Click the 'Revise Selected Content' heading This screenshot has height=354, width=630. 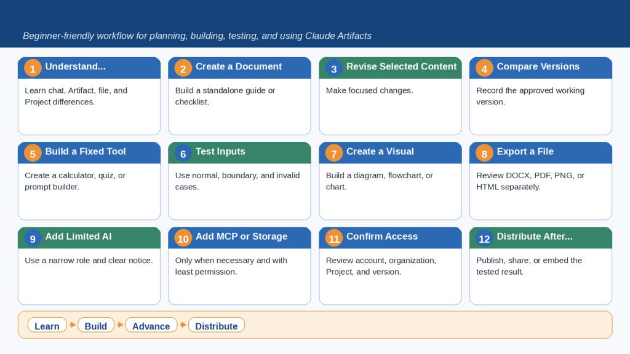pos(401,66)
